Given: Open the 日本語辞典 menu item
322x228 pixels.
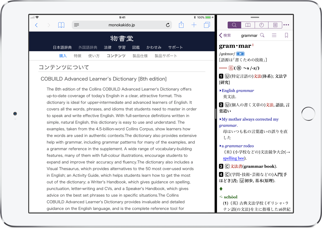Looking at the screenshot, I should coord(62,47).
